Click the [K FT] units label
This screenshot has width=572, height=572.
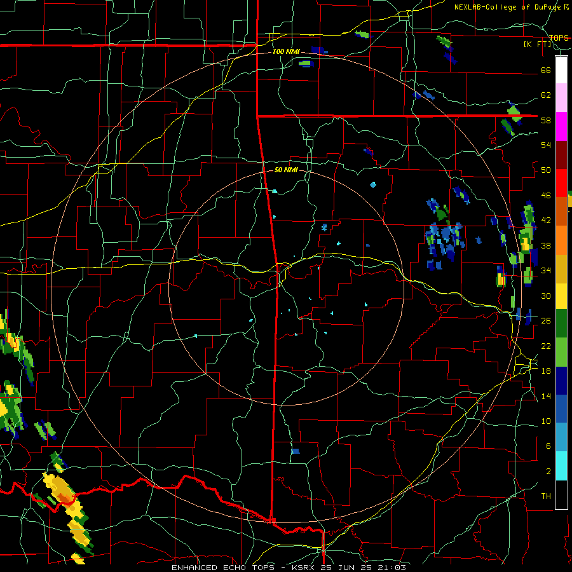tap(538, 44)
